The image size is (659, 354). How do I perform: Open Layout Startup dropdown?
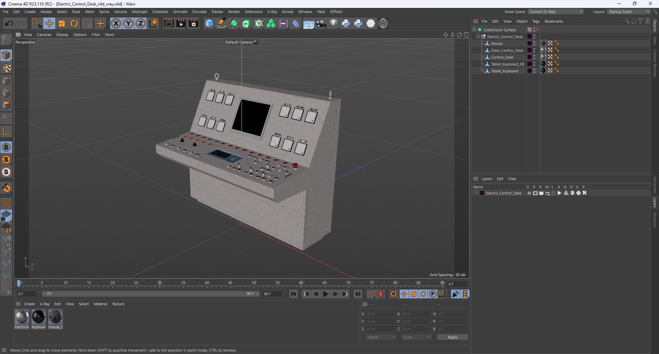(629, 12)
